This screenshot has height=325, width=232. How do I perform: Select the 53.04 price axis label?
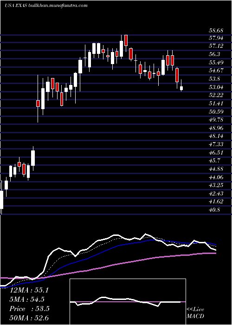(216, 87)
